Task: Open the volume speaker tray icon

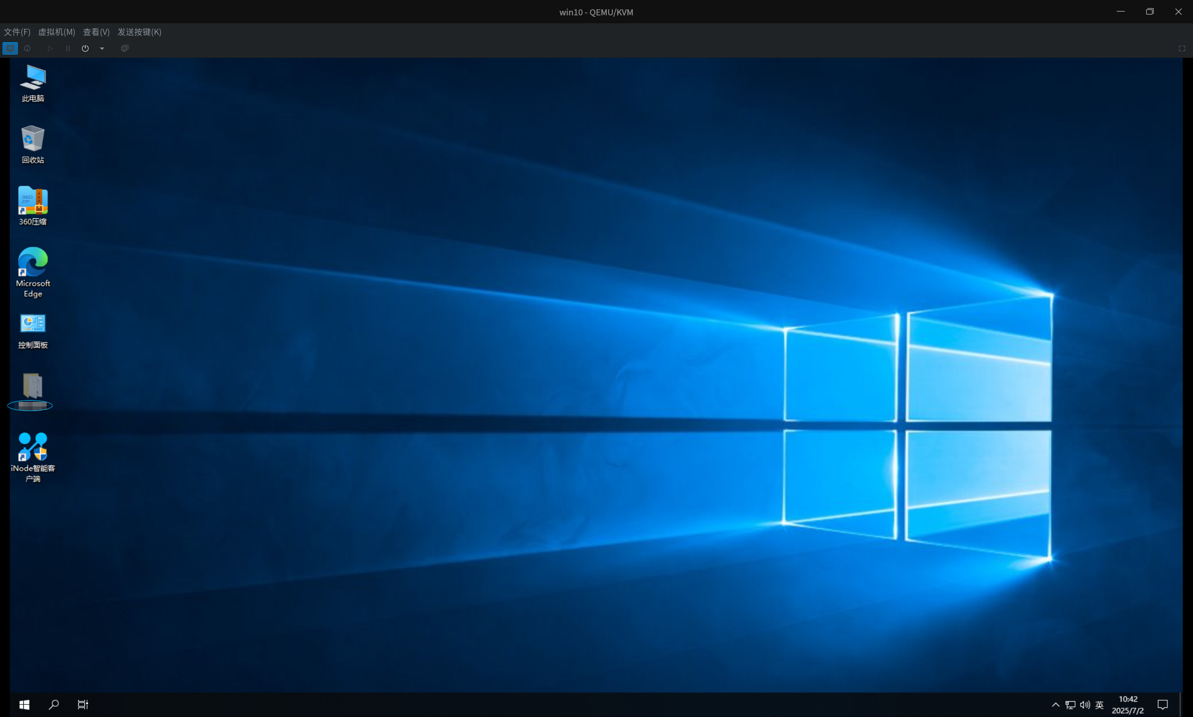Action: tap(1085, 705)
